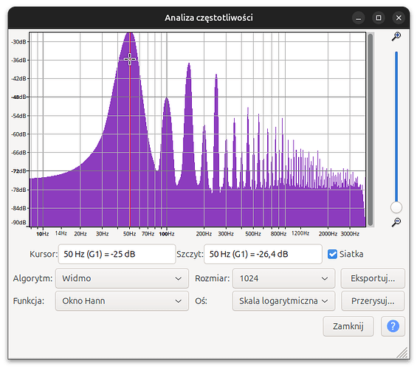Close window with the X icon
The image size is (417, 369).
click(x=399, y=18)
